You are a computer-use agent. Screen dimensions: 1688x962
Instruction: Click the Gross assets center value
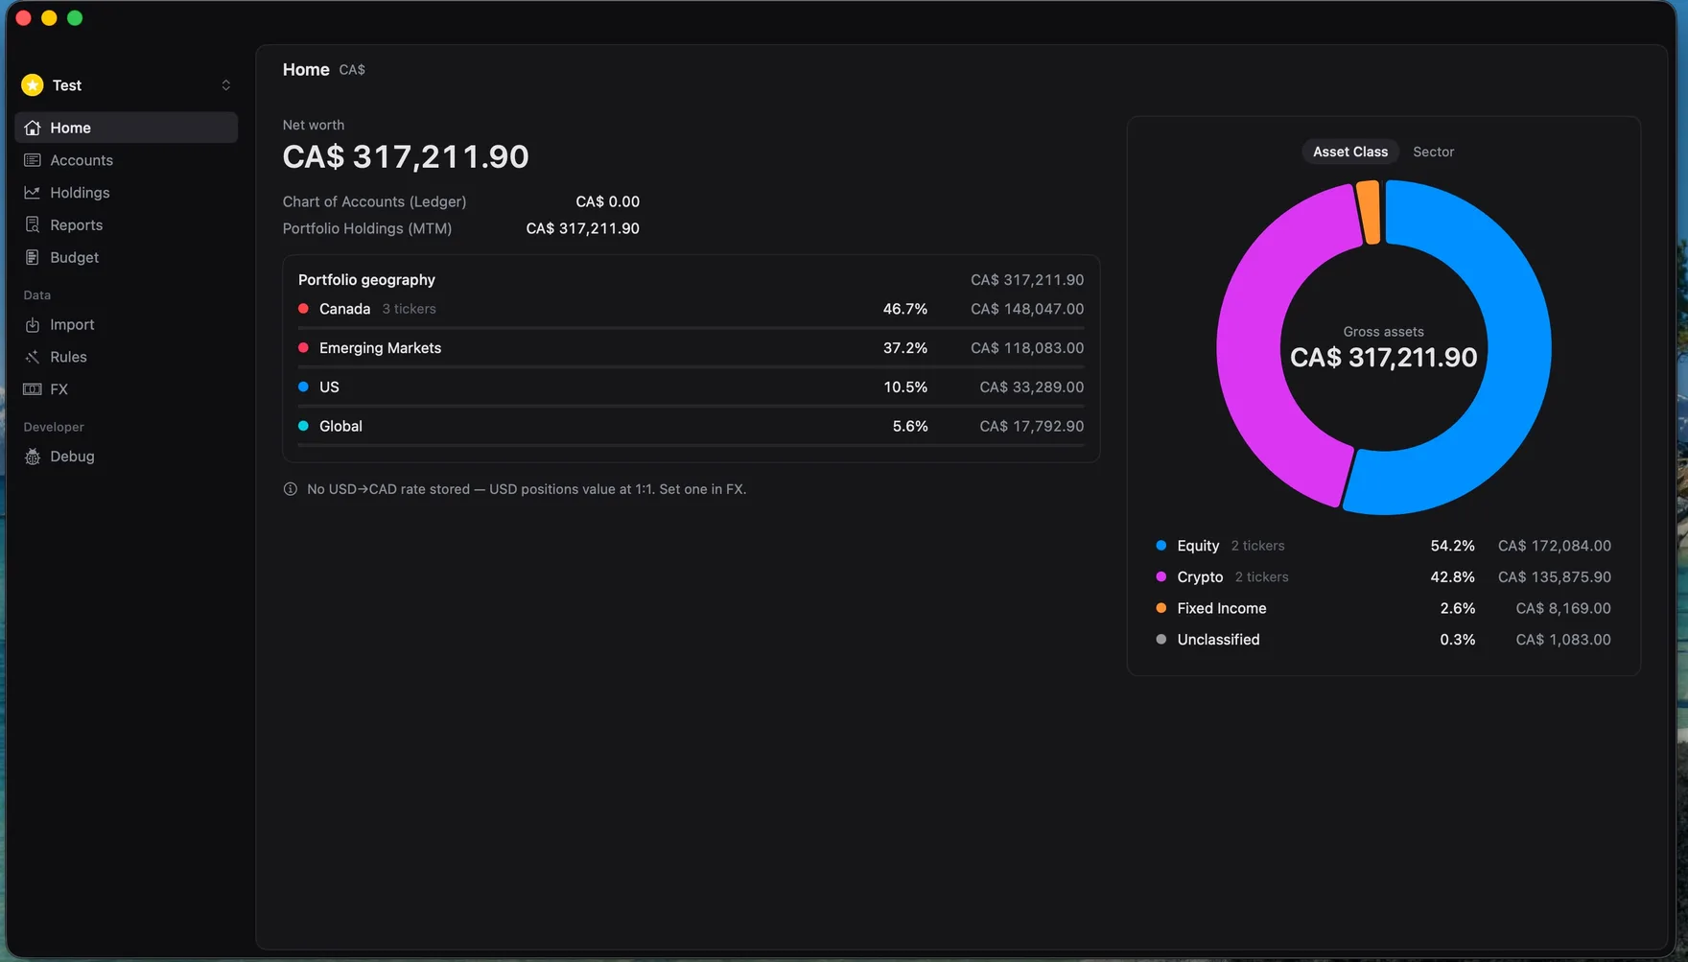point(1383,358)
